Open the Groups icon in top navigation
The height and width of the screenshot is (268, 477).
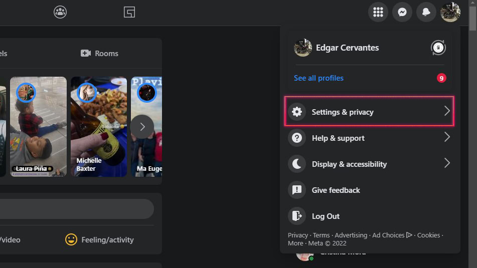pos(60,12)
